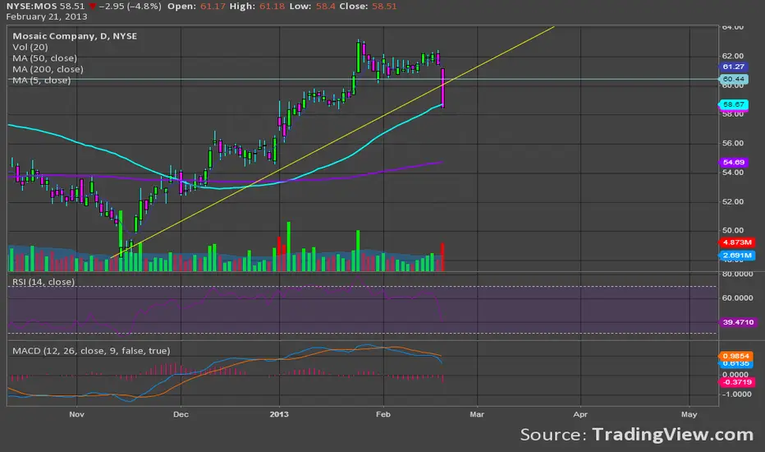
Task: Click the High value 61.18
Action: click(x=272, y=7)
